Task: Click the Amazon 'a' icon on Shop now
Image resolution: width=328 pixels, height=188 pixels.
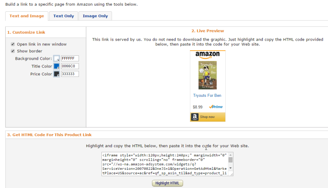Action: click(195, 117)
